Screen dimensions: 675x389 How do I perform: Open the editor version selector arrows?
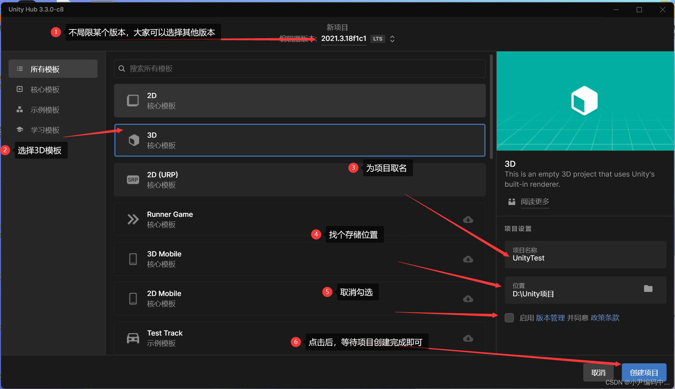[392, 39]
